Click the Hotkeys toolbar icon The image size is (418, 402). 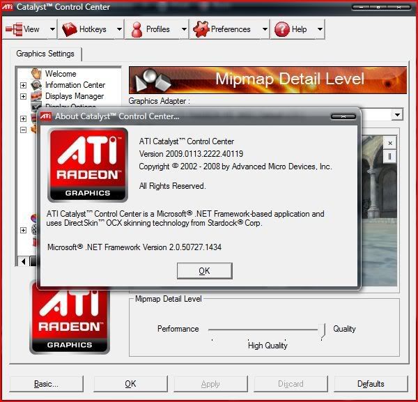click(69, 29)
